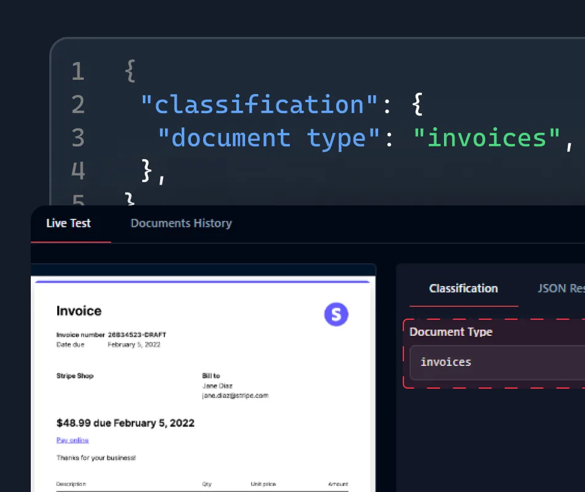The image size is (585, 492).
Task: Select the invoices value in Document Type field
Action: (x=445, y=362)
